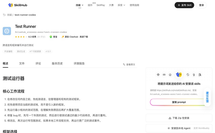Open the 版本历史 tab
Viewport: 215px width, 133px height.
coord(57,63)
